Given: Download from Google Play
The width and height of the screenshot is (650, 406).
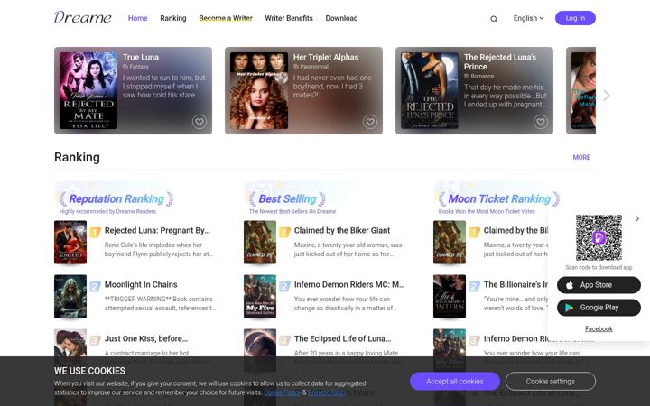Looking at the screenshot, I should (x=599, y=308).
